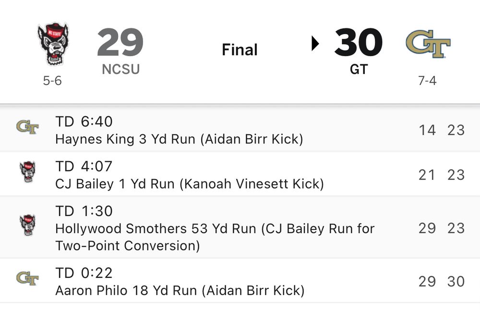Open the Haynes King 3 Yd Run play
480x310 pixels.
[x=240, y=130]
